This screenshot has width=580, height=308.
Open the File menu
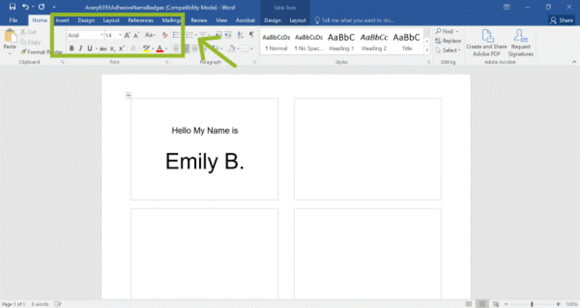click(x=13, y=20)
